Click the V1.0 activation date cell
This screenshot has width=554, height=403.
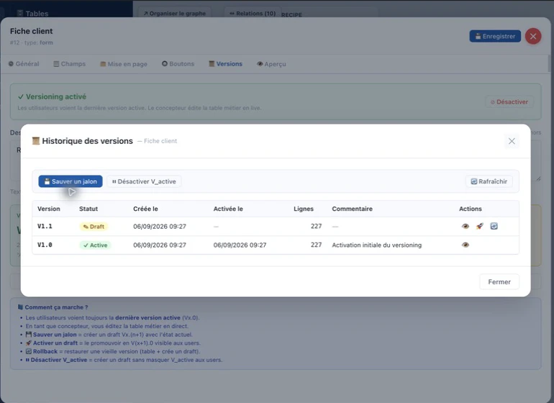tap(240, 245)
